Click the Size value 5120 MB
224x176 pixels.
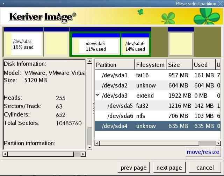(36, 80)
